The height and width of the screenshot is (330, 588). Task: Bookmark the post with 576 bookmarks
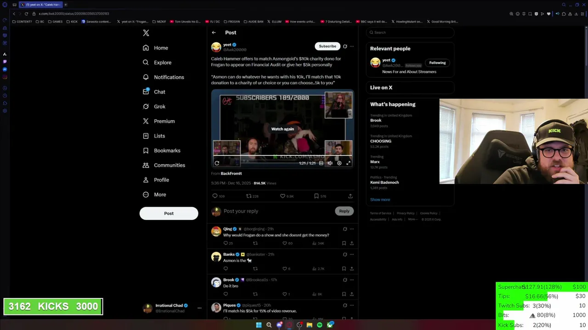coord(317,196)
